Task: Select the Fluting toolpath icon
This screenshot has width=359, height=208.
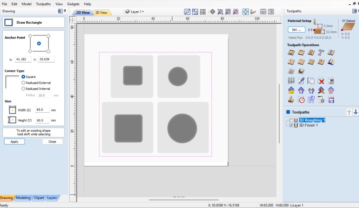Action: (301, 62)
